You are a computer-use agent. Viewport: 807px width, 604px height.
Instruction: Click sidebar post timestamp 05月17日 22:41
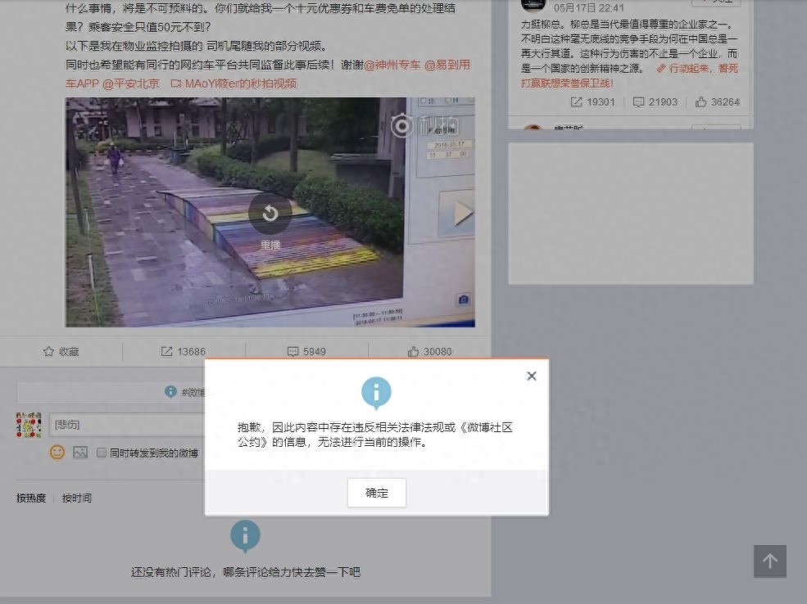pyautogui.click(x=589, y=7)
